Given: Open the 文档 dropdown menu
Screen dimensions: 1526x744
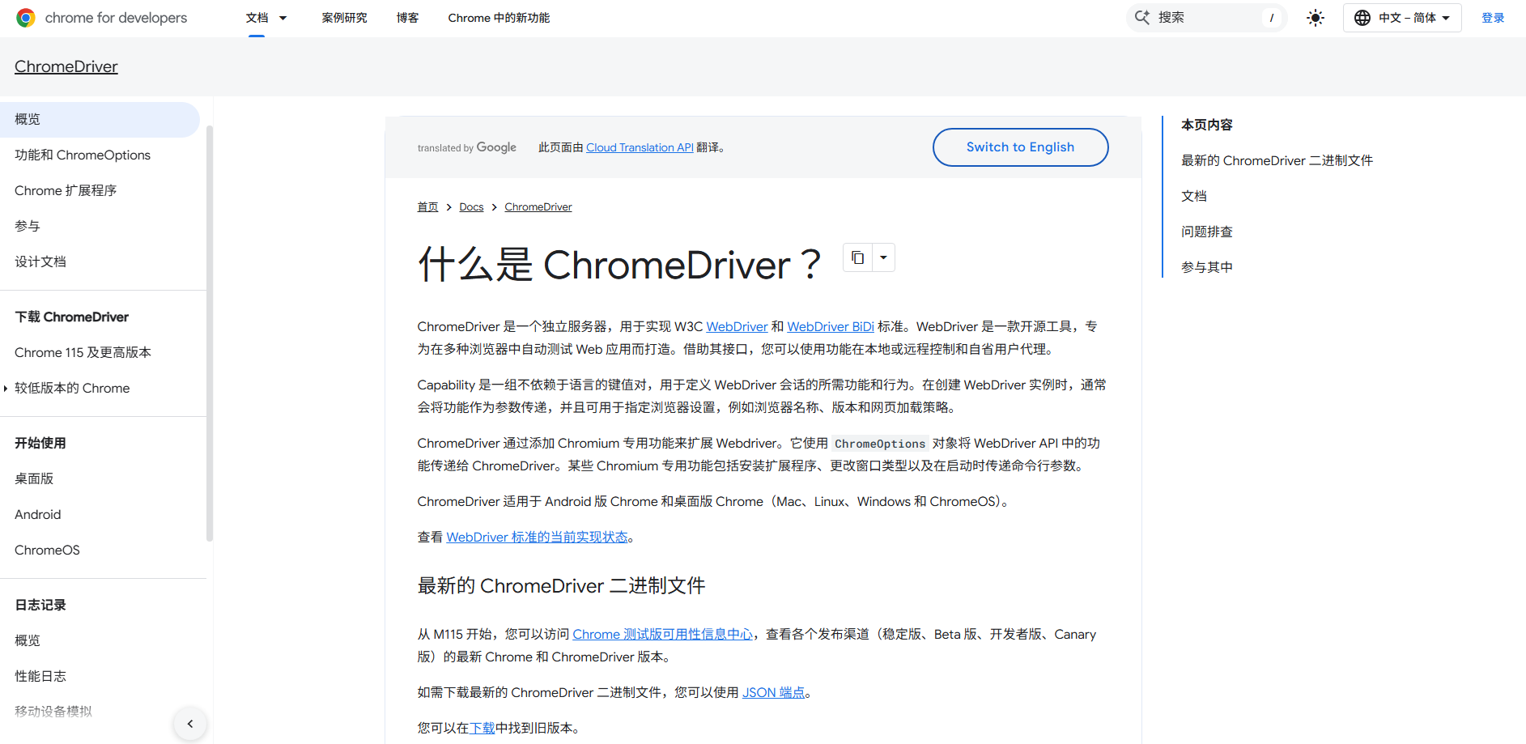Looking at the screenshot, I should 283,18.
